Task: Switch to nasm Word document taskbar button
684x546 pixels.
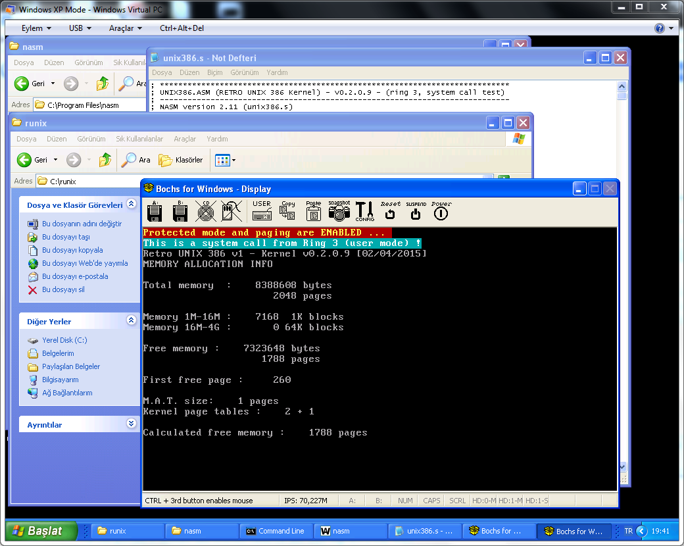Action: point(350,531)
